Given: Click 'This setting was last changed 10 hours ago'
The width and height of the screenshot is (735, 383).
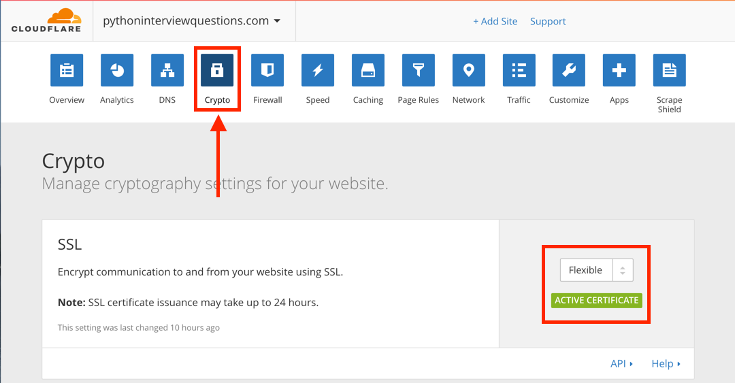Looking at the screenshot, I should point(139,328).
